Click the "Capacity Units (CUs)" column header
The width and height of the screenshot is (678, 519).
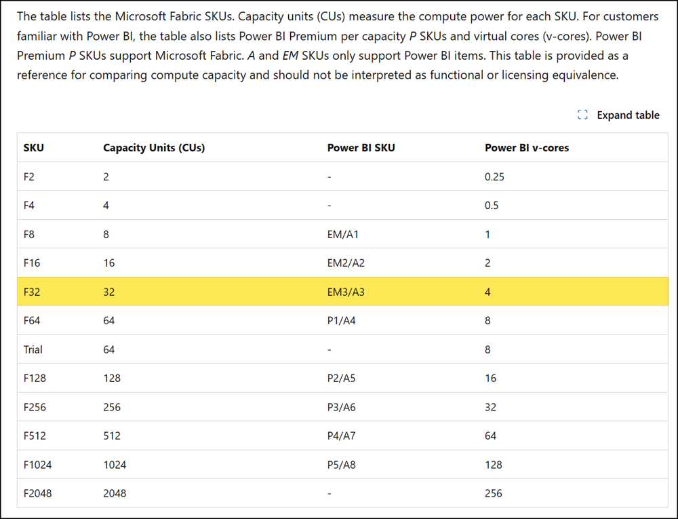click(x=154, y=148)
